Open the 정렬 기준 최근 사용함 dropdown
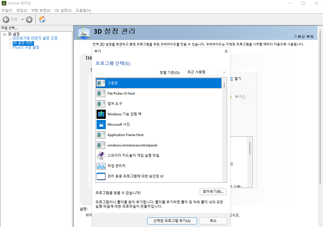 pos(206,72)
